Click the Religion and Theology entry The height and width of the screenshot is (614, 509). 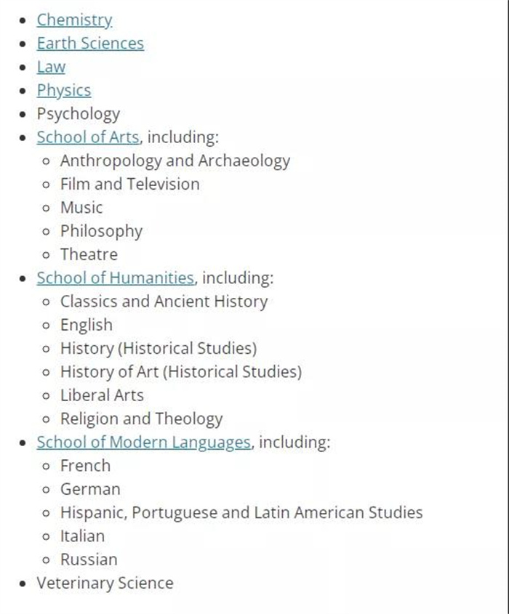[142, 419]
